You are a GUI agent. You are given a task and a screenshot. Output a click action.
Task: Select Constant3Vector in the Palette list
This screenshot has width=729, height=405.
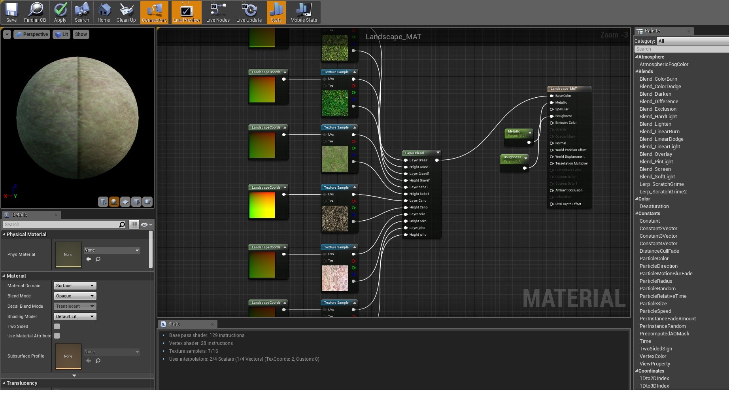[x=658, y=236]
